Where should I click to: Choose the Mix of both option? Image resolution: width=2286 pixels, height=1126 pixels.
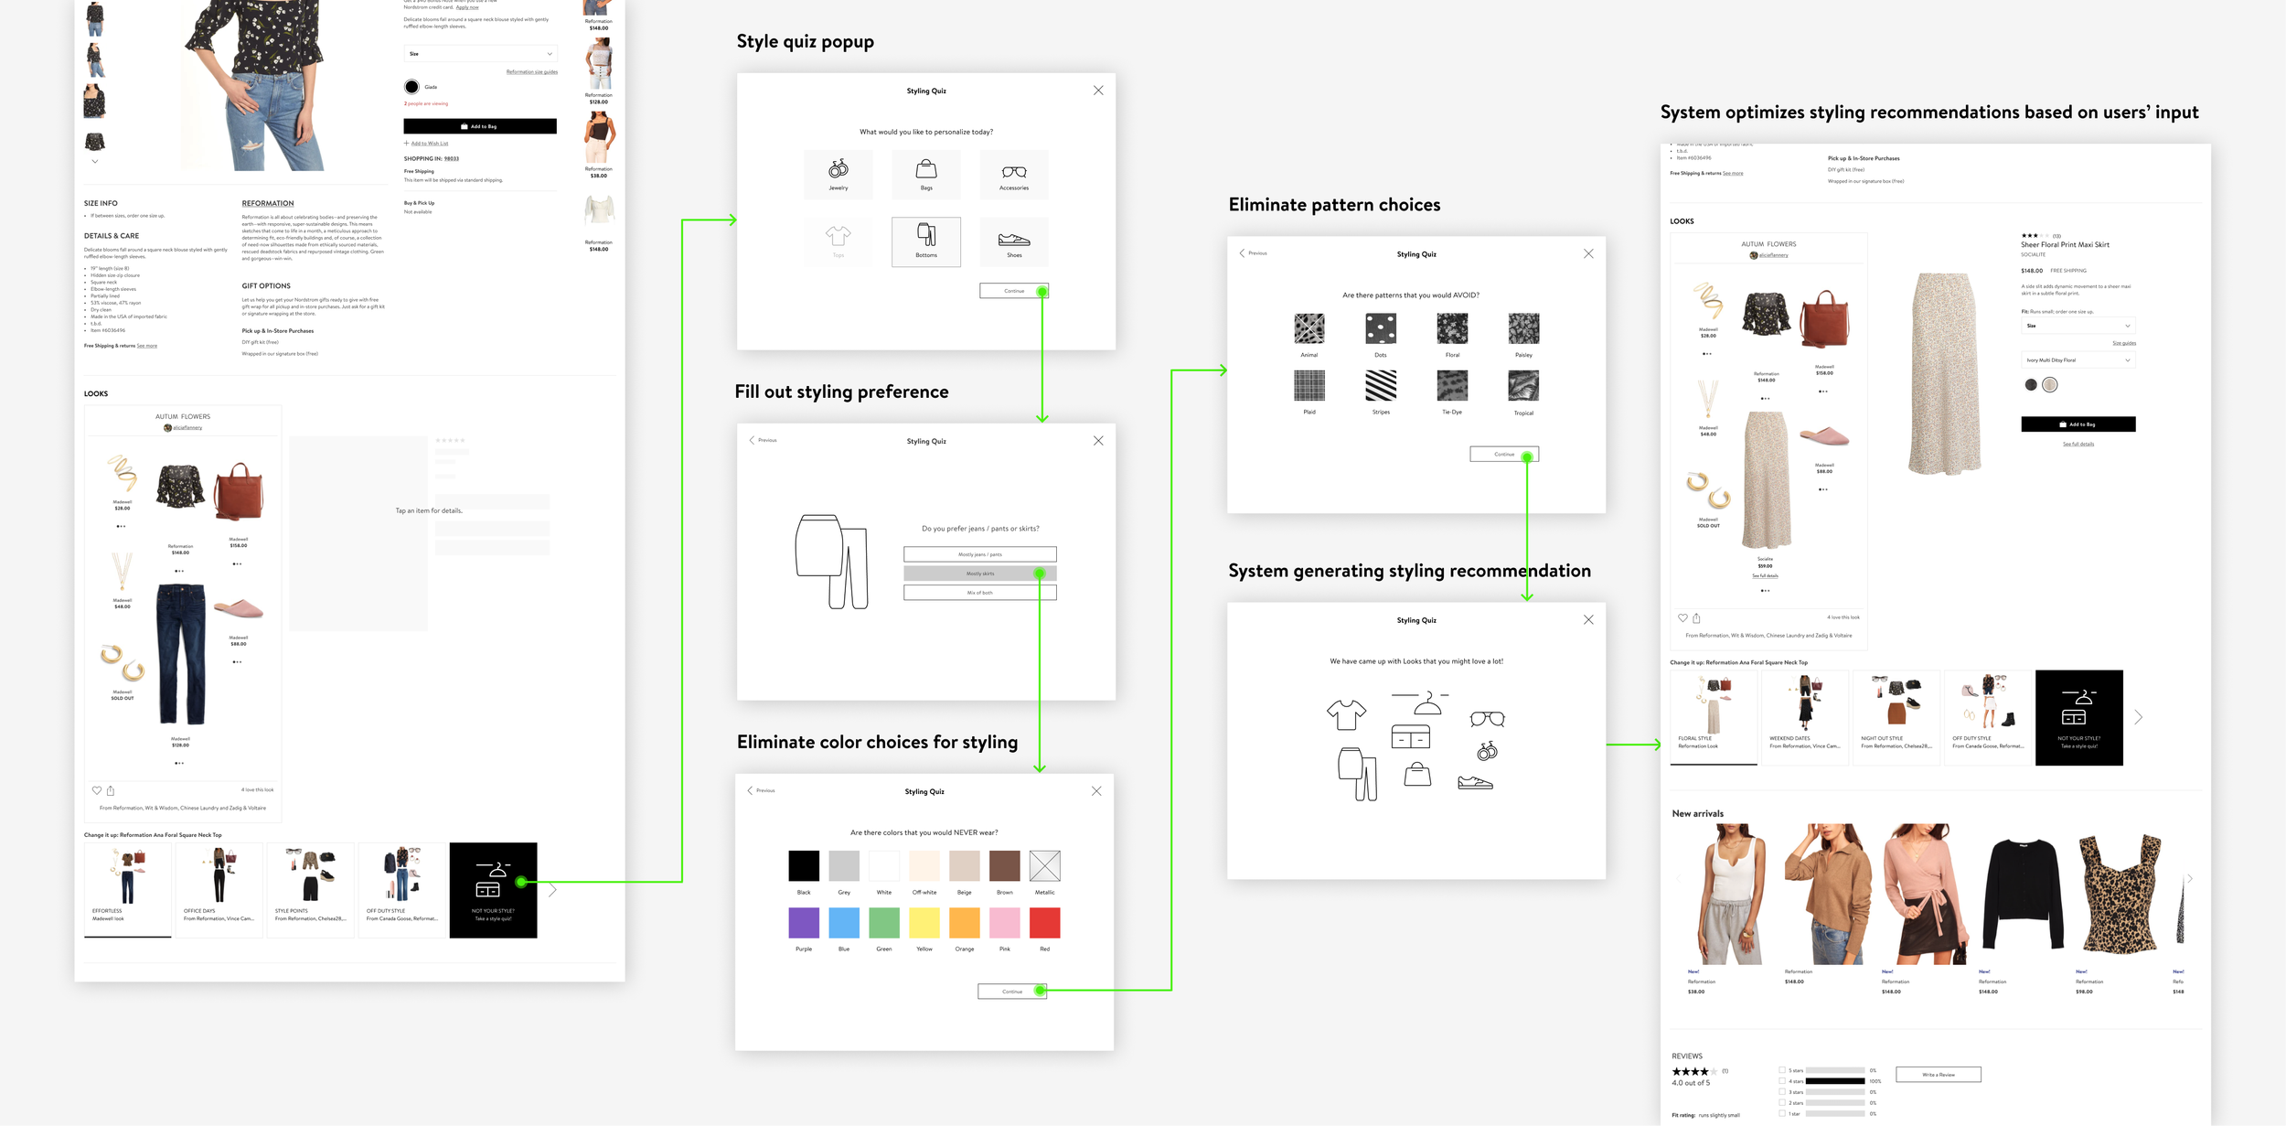coord(979,593)
